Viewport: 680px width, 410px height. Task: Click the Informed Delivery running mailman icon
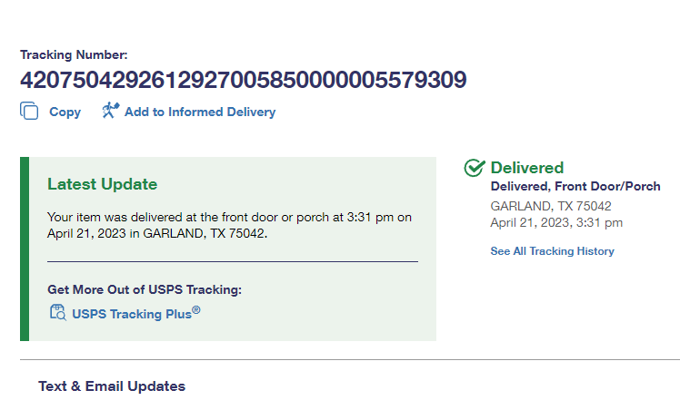pos(110,112)
